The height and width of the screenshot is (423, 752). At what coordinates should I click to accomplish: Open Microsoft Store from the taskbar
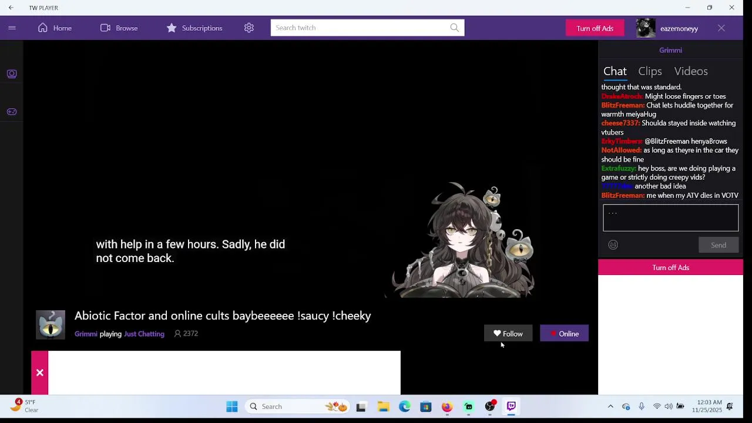point(426,407)
